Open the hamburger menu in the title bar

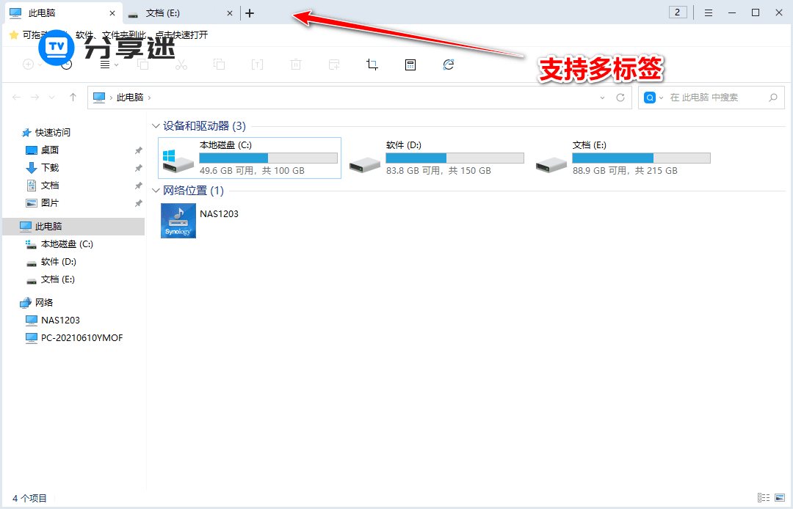(x=708, y=12)
